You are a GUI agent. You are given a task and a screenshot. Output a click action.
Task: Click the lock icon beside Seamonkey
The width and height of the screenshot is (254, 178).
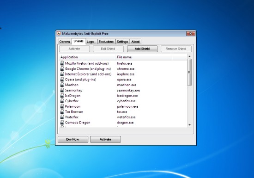tap(62, 90)
